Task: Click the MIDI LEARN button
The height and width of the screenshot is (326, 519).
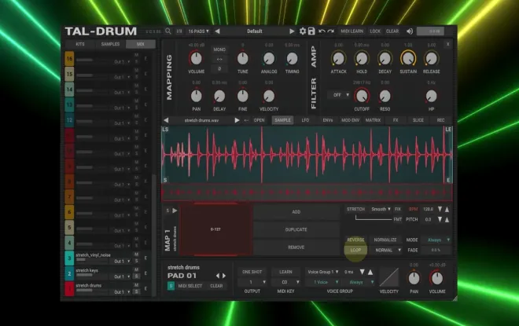Action: tap(352, 31)
